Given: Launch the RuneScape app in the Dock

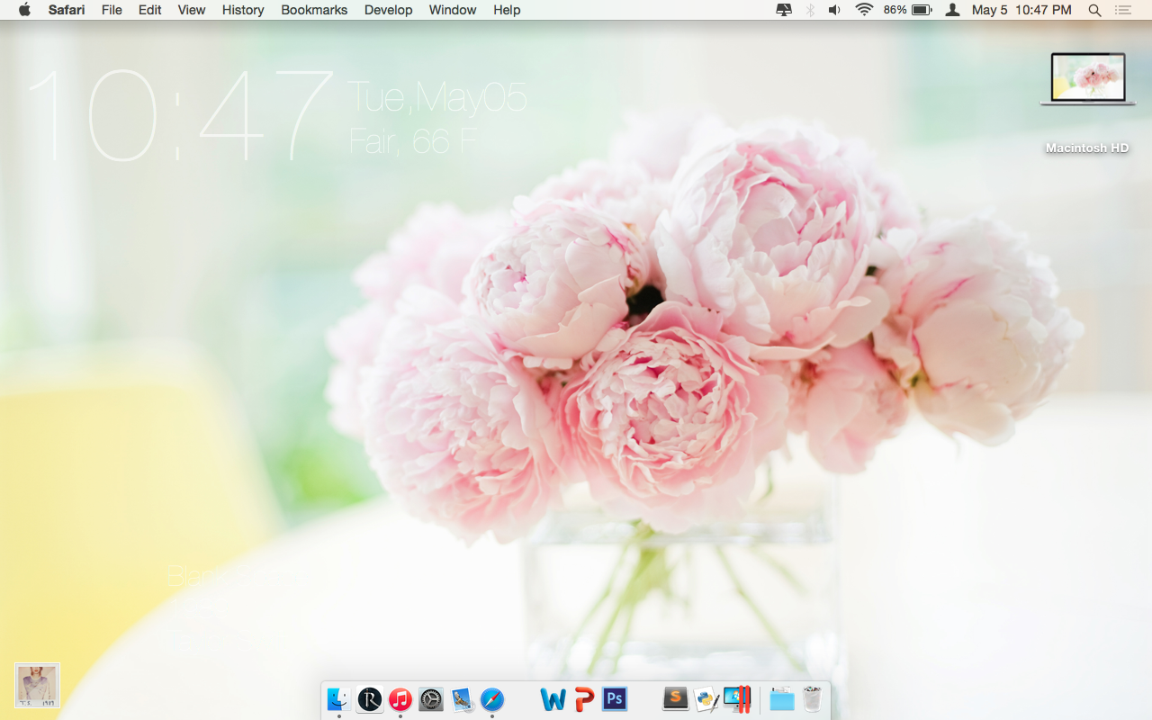Looking at the screenshot, I should click(x=370, y=699).
